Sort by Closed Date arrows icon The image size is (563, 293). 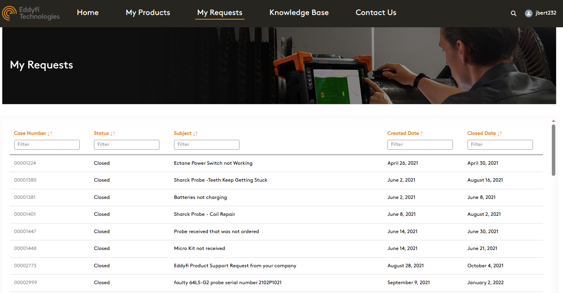[x=500, y=133]
